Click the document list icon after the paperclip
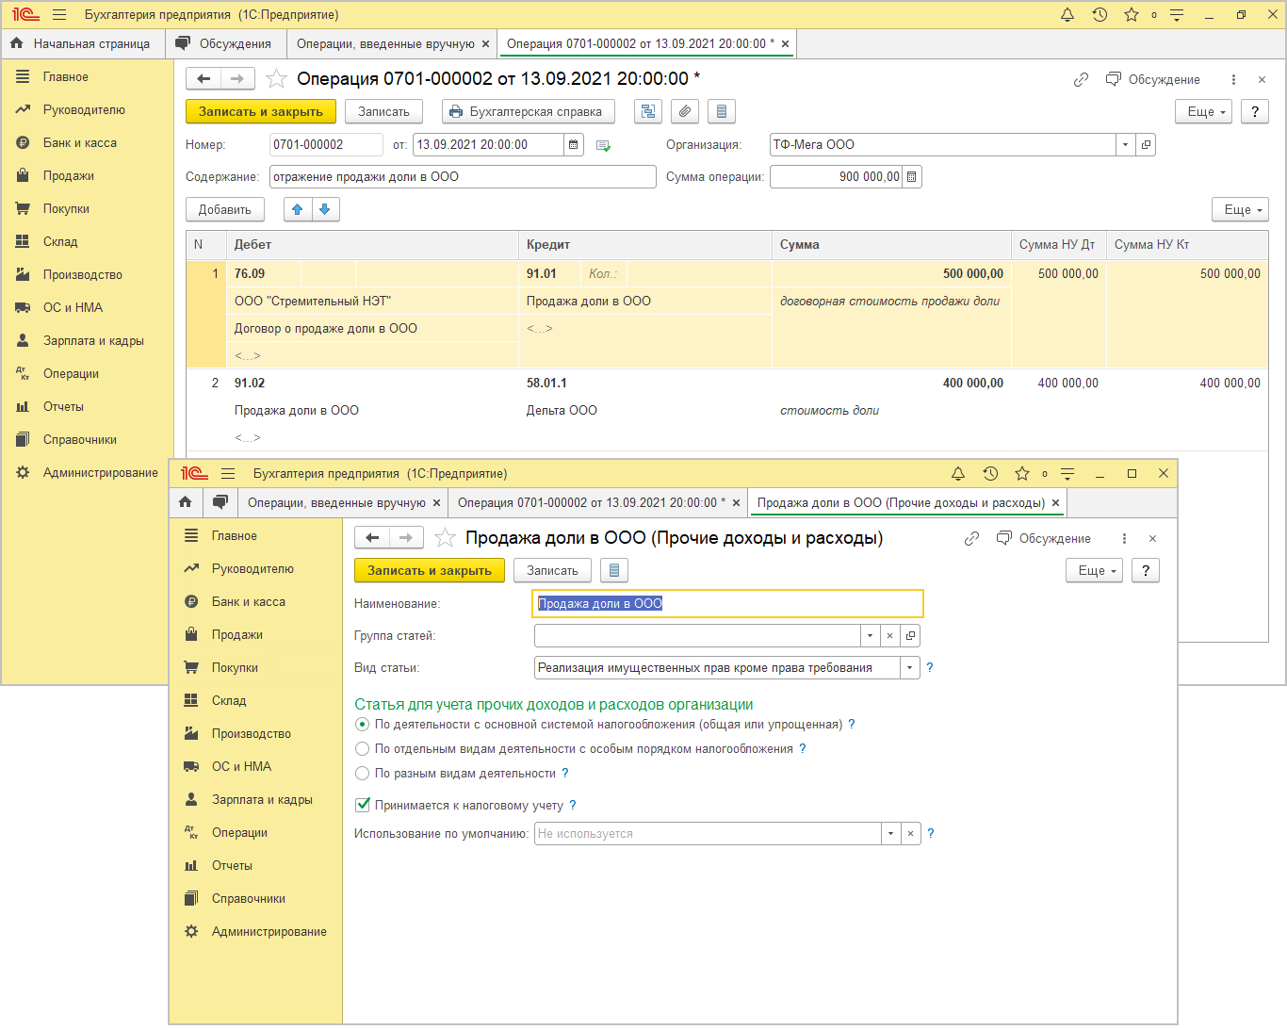This screenshot has height=1030, width=1287. tap(722, 111)
